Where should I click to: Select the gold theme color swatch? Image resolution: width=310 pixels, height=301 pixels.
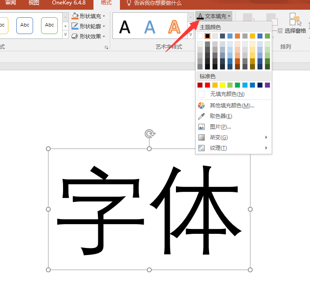(x=253, y=36)
